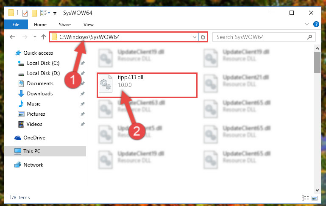Unpin Downloads from Quick access
The image size is (326, 206).
pos(83,94)
